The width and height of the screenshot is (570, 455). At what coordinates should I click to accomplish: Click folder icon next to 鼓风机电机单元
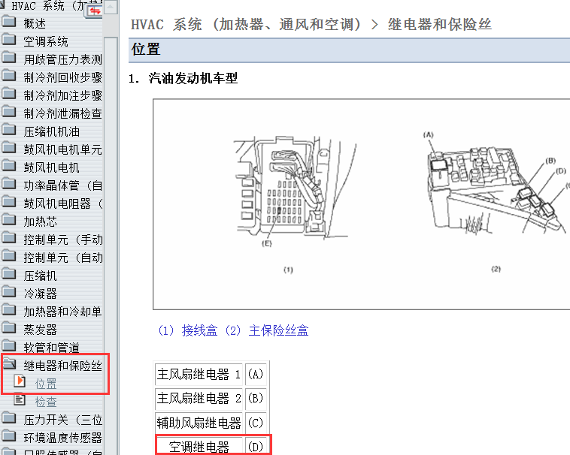click(9, 148)
